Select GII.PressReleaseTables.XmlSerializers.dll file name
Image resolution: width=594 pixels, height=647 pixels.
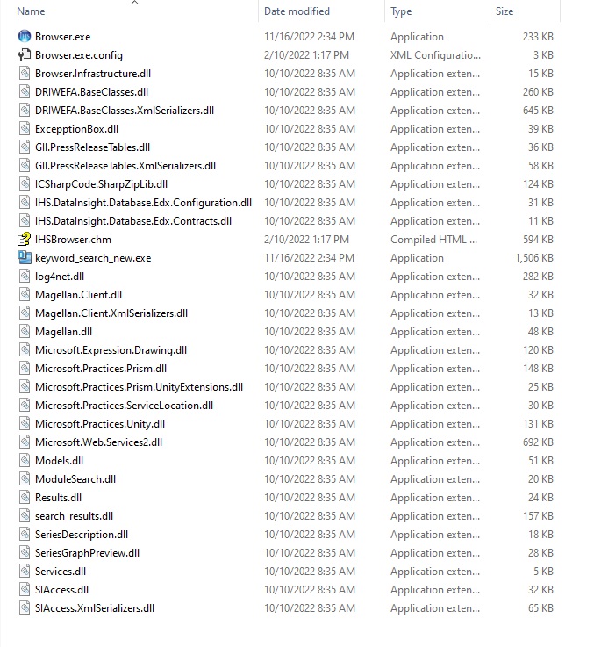(x=125, y=166)
